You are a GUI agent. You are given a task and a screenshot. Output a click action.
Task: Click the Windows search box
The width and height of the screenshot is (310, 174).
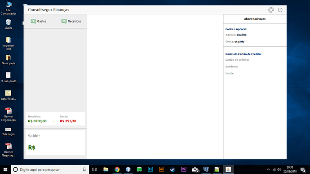point(50,170)
